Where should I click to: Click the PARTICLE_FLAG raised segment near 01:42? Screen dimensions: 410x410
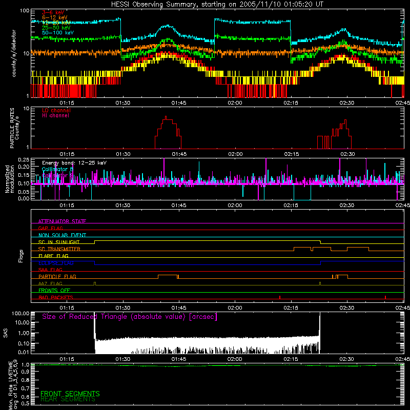tap(168, 275)
